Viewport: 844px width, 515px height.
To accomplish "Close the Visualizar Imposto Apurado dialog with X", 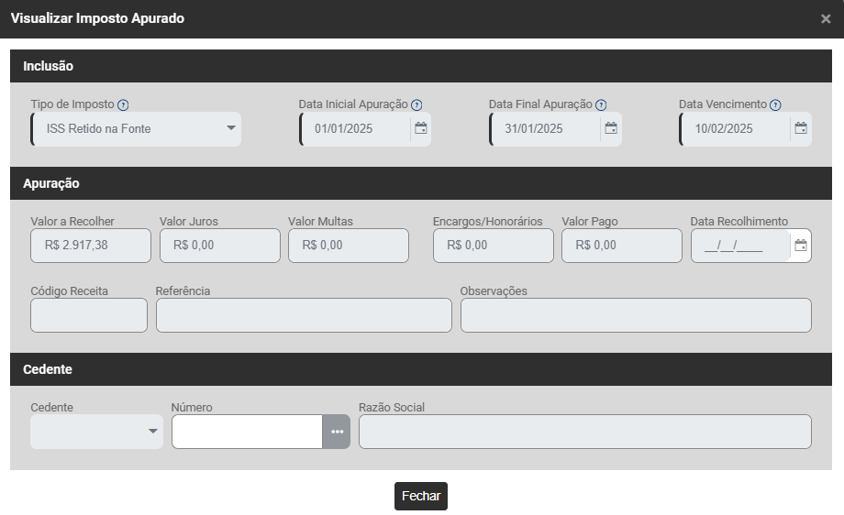I will 826,19.
